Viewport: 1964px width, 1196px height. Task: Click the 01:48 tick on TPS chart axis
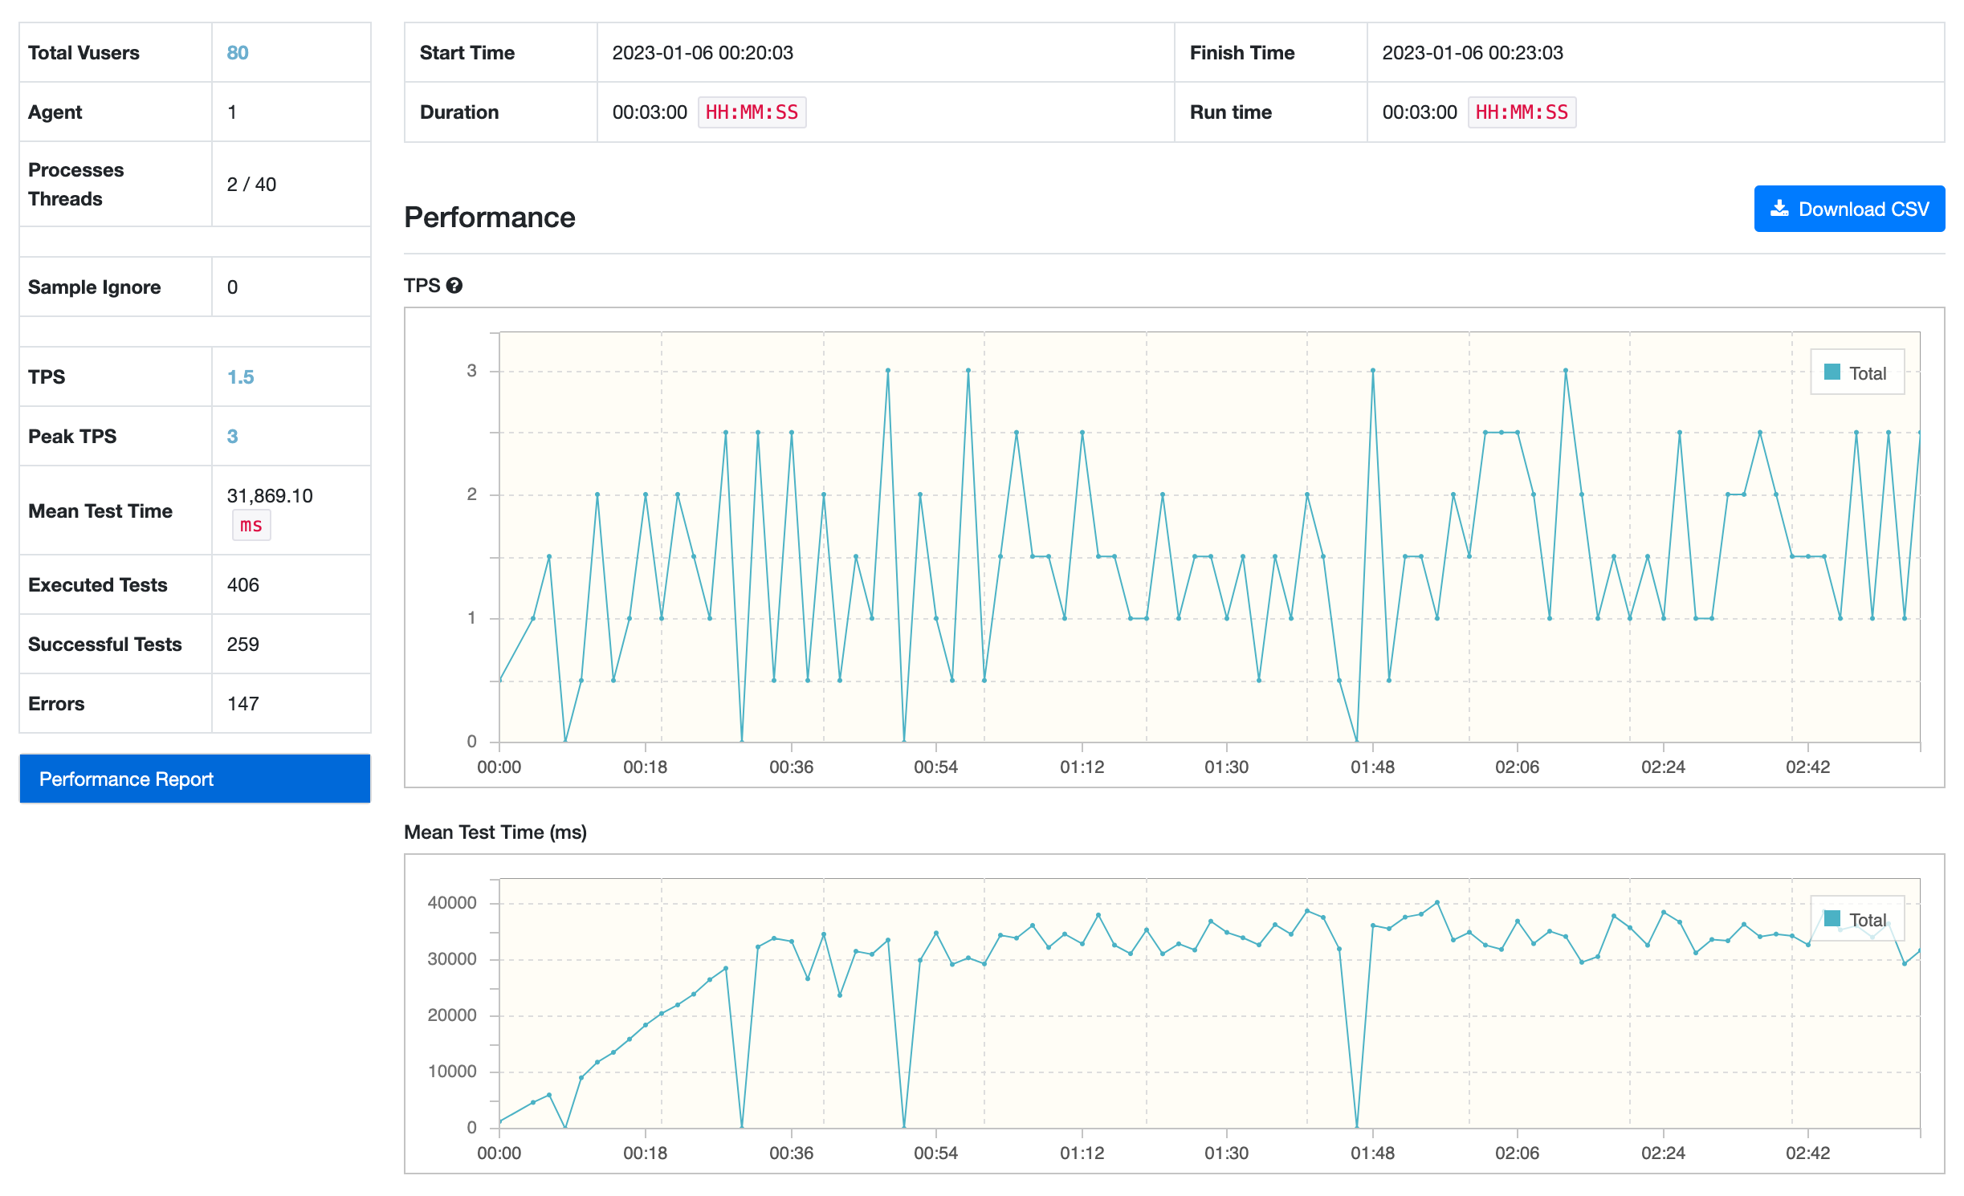tap(1372, 767)
